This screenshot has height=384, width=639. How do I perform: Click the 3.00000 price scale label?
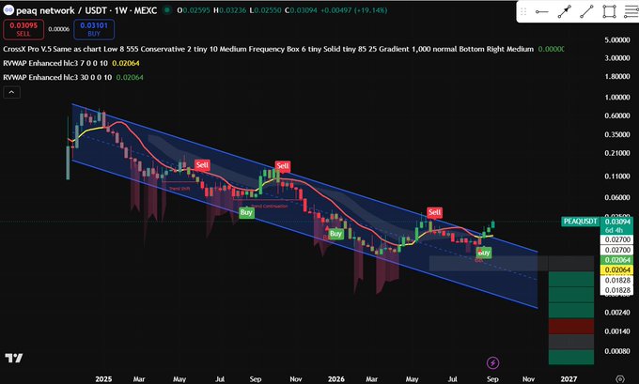[617, 58]
